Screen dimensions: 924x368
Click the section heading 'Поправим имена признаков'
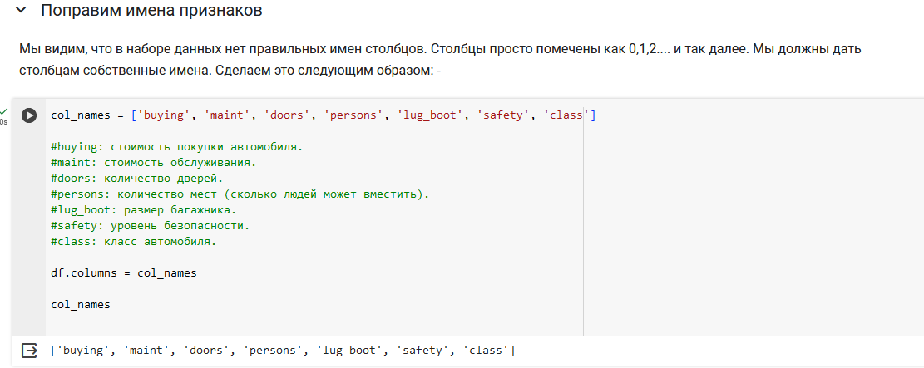[x=151, y=11]
